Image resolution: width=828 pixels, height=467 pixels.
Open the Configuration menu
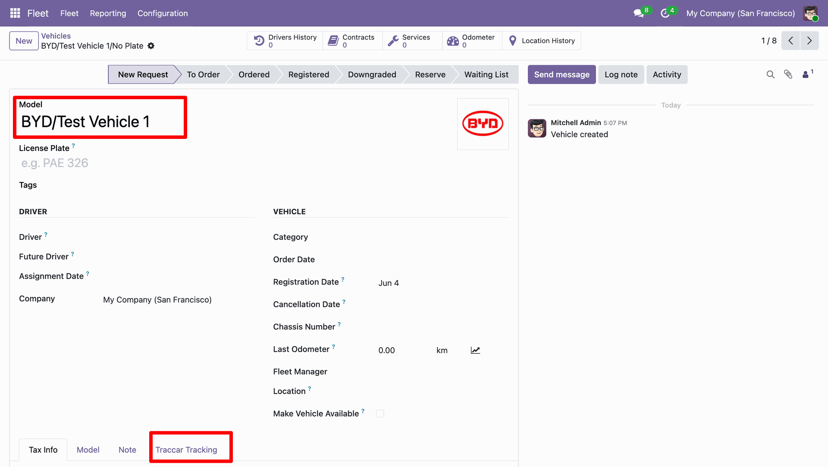click(x=163, y=13)
